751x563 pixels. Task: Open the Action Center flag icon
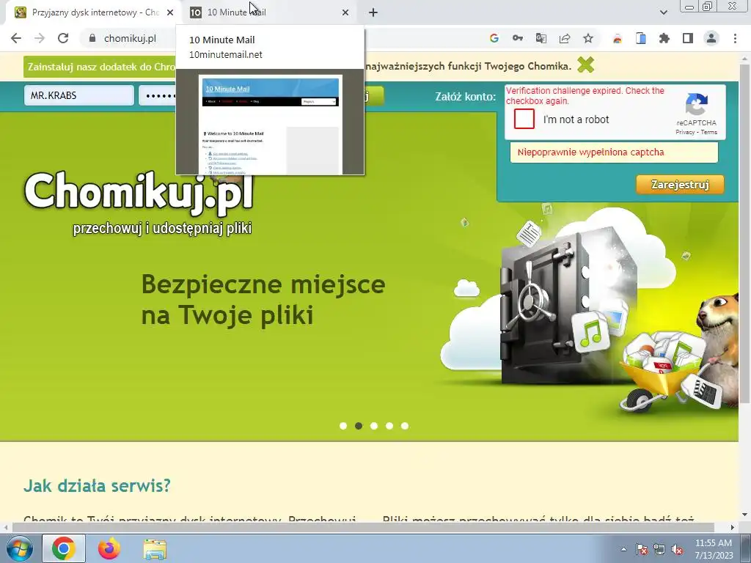coord(642,549)
